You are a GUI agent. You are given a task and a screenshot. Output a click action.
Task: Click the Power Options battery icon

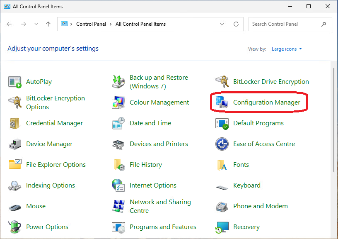(14, 227)
